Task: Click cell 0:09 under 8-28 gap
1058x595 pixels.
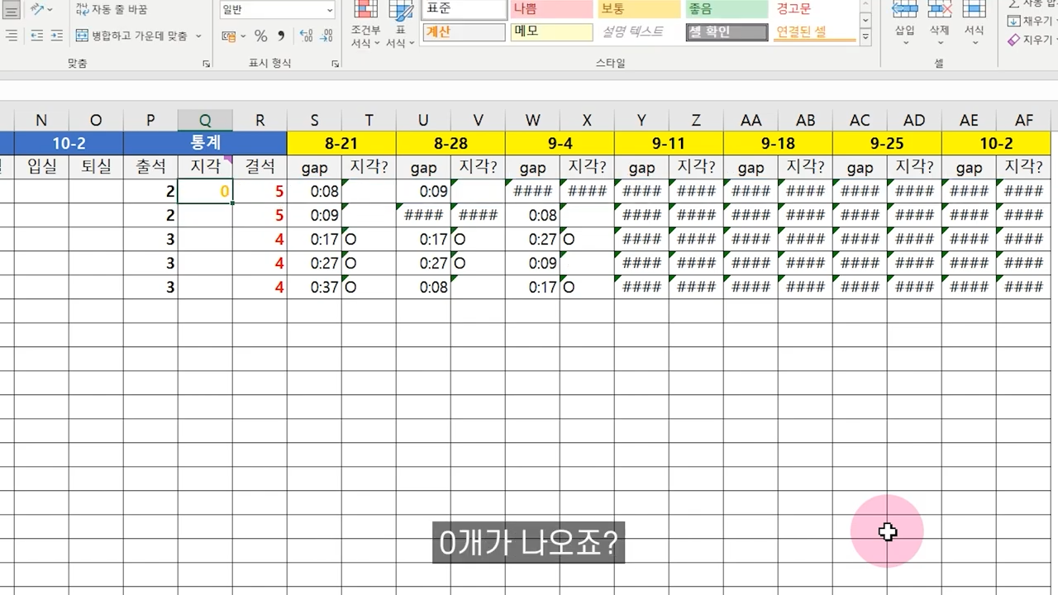Action: click(x=423, y=191)
